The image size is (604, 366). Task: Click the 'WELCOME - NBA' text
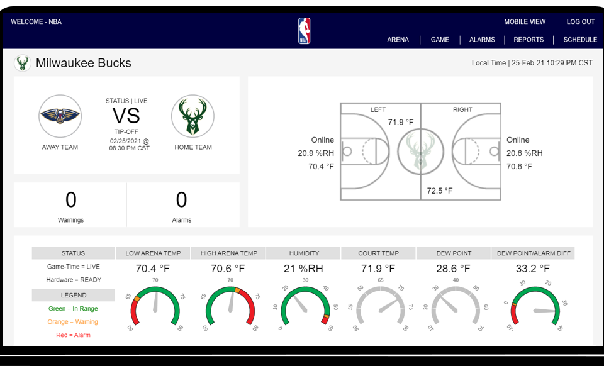point(36,22)
